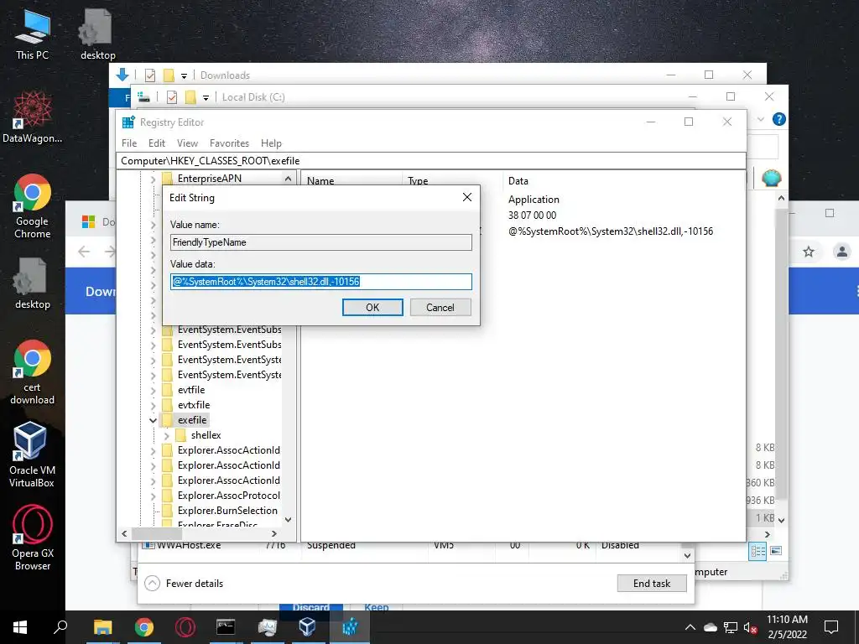
Task: Open the Favorites menu in Registry Editor
Action: tap(229, 143)
